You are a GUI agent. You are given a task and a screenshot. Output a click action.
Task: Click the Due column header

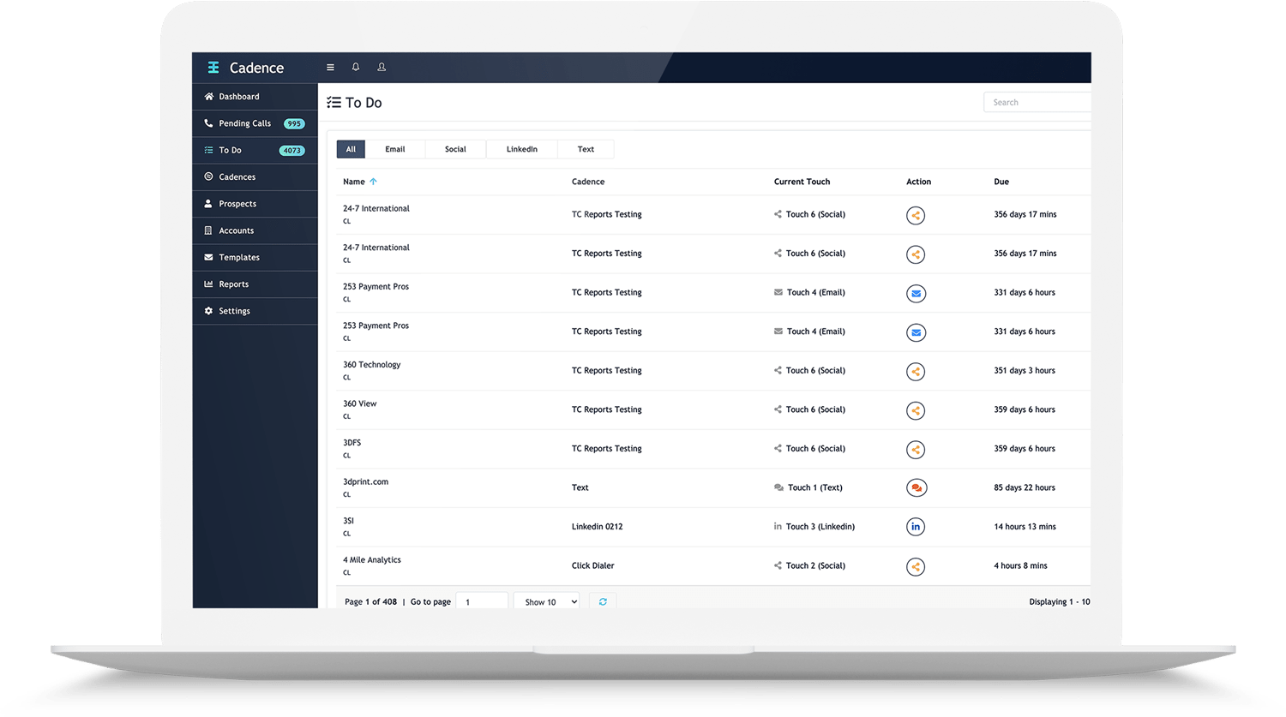tap(1001, 182)
